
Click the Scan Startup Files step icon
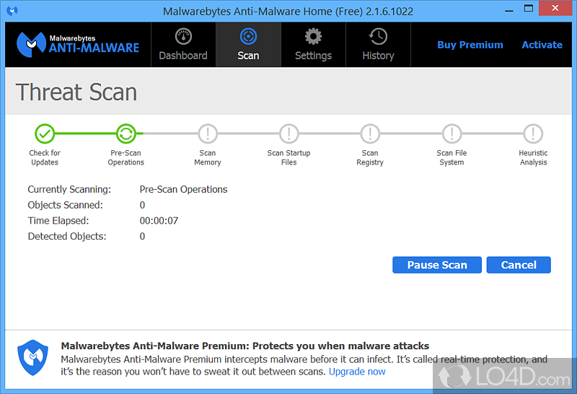pos(288,133)
